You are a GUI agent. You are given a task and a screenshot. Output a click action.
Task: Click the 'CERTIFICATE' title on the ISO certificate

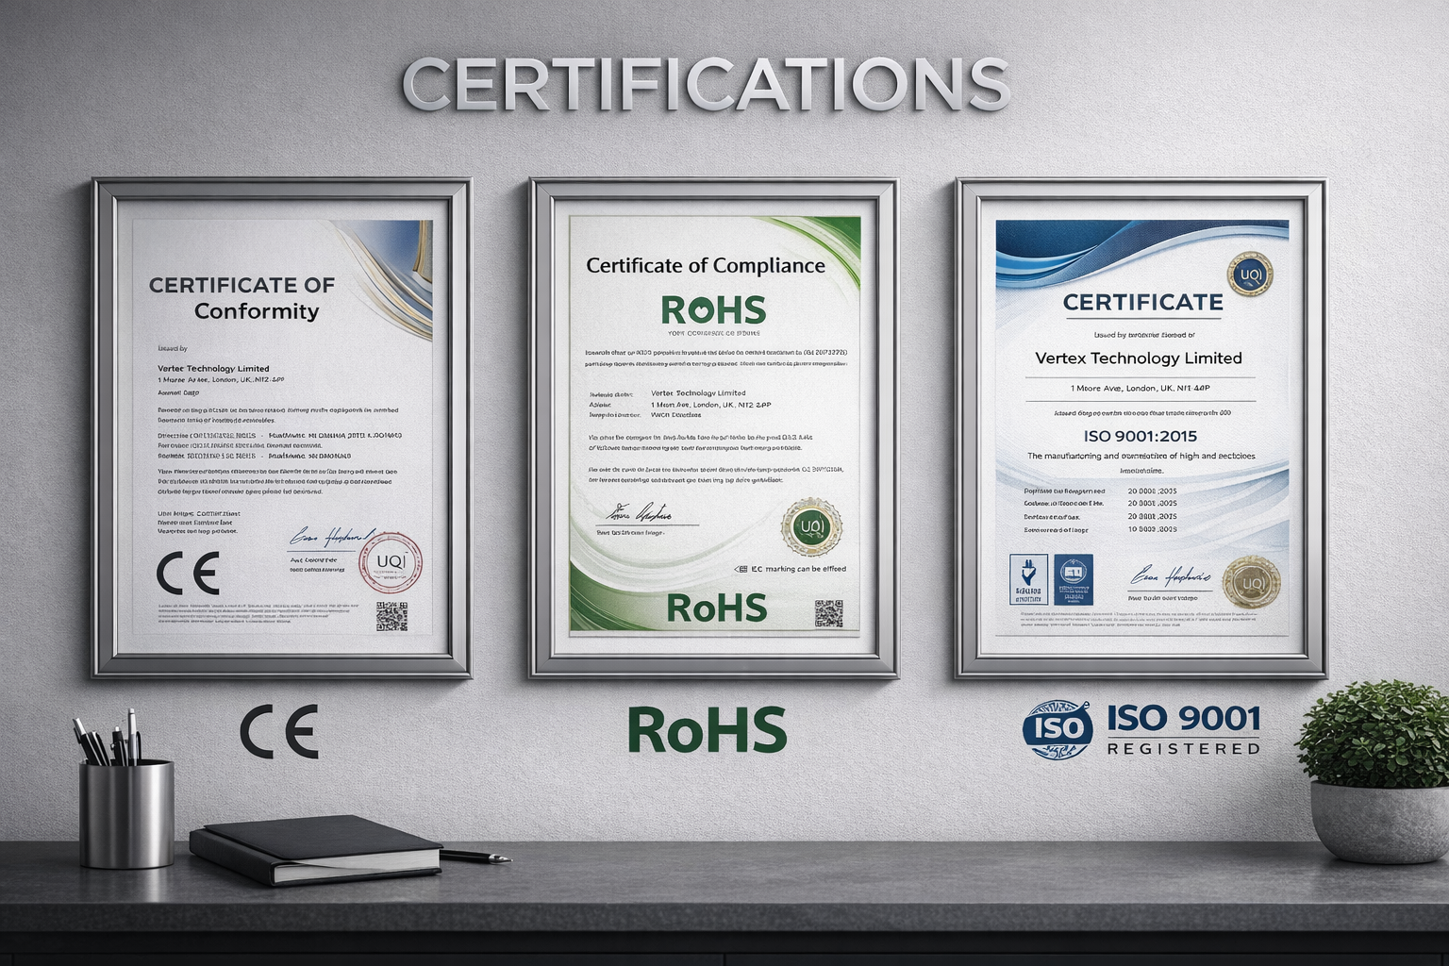[1142, 303]
